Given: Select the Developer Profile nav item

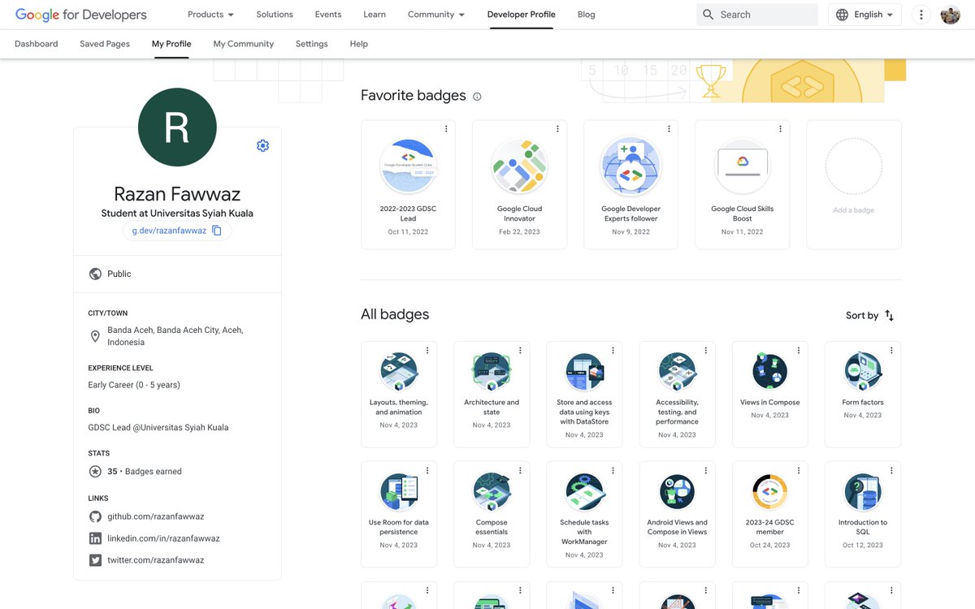Looking at the screenshot, I should [522, 15].
